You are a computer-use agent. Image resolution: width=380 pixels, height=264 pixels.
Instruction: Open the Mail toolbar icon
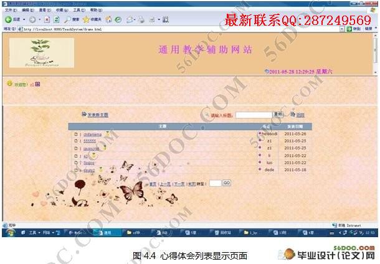coord(130,20)
